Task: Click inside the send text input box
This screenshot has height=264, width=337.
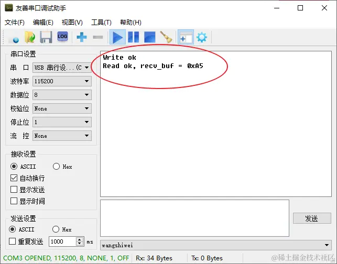Action: pyautogui.click(x=195, y=218)
